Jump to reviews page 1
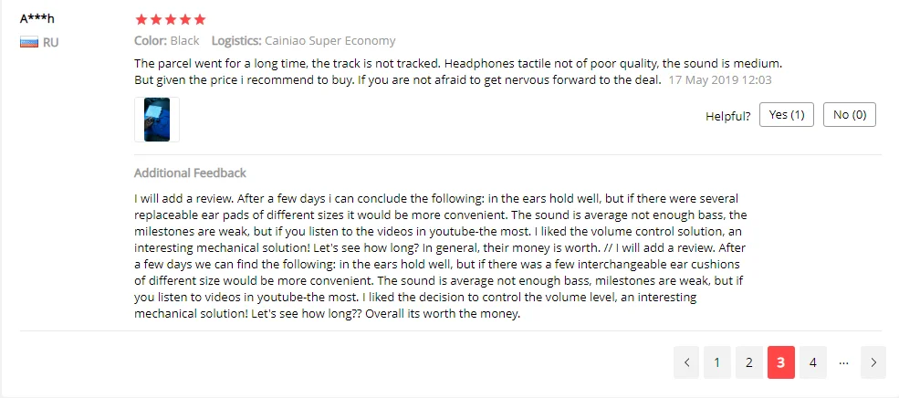Viewport: 899px width, 398px height. pyautogui.click(x=716, y=362)
